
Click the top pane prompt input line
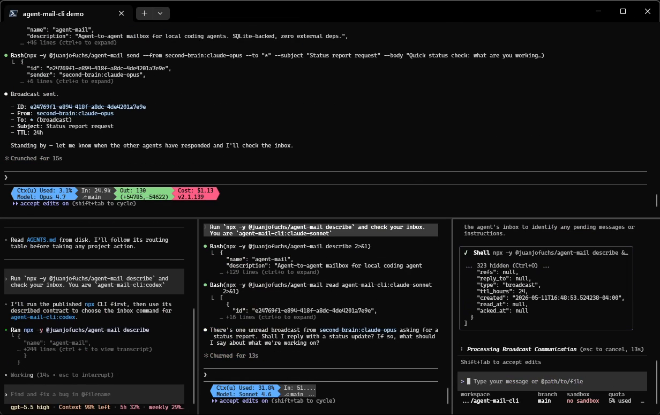(x=326, y=177)
